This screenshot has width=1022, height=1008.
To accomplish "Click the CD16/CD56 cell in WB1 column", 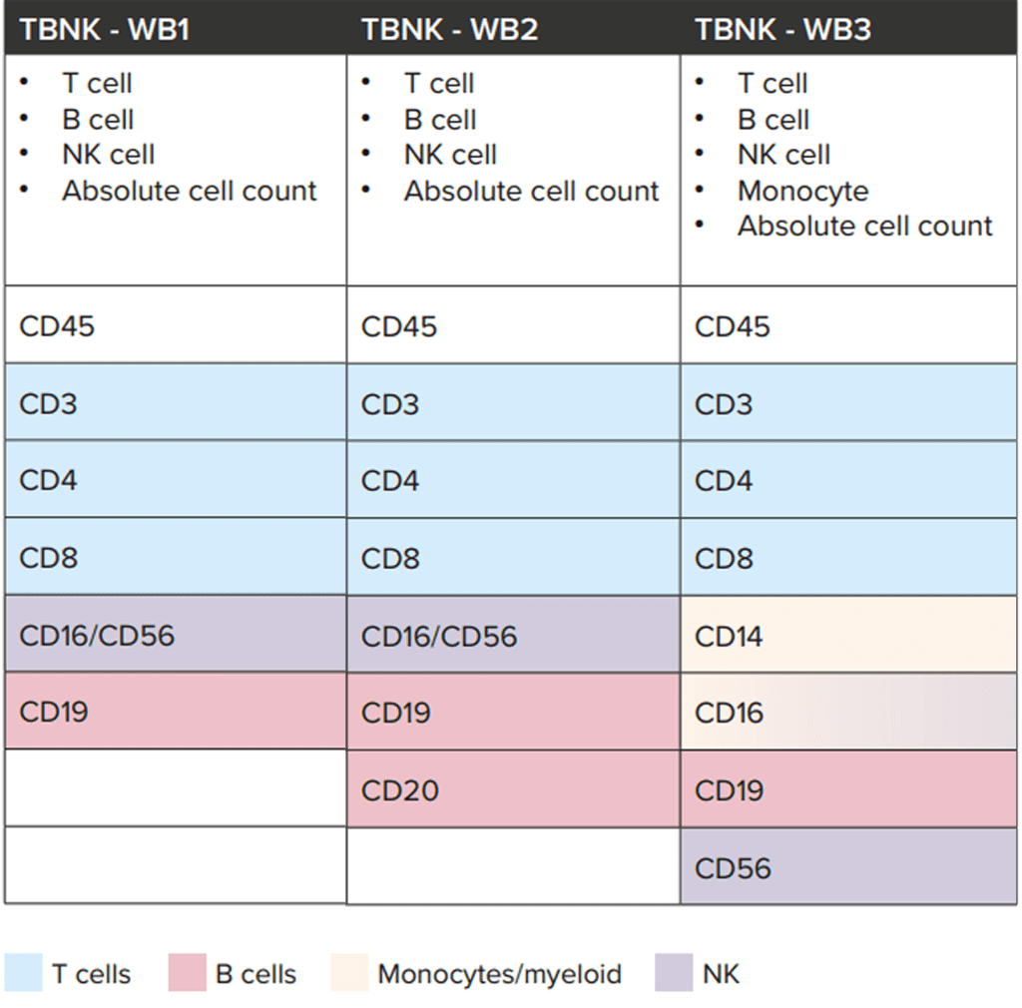I will [x=175, y=635].
